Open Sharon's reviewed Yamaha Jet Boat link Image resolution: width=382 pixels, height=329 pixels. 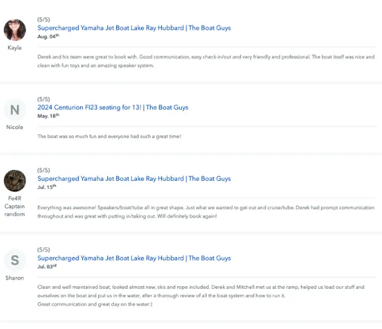click(134, 258)
